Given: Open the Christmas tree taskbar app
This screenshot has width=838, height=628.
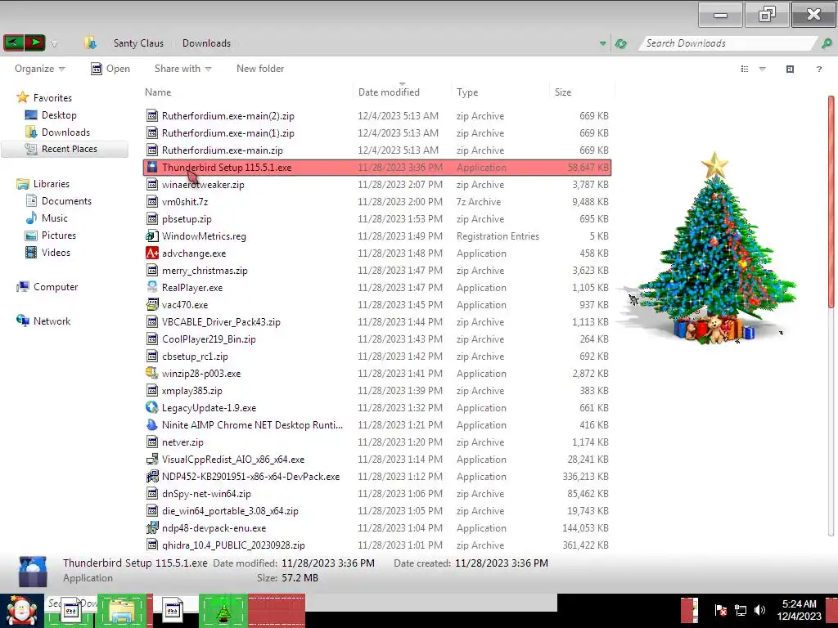Looking at the screenshot, I should (223, 611).
